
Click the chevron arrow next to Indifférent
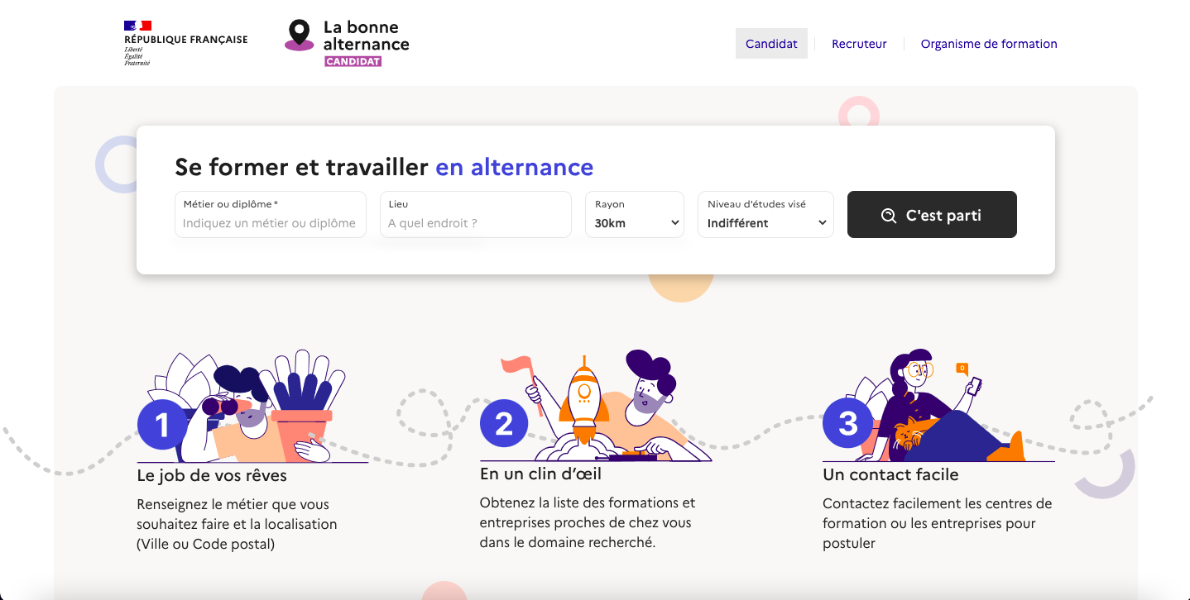pyautogui.click(x=822, y=223)
